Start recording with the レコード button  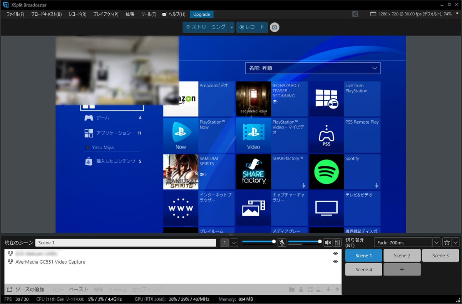click(252, 27)
